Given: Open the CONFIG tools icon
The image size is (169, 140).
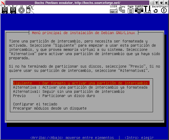Looking at the screenshot, I should tap(147, 10).
